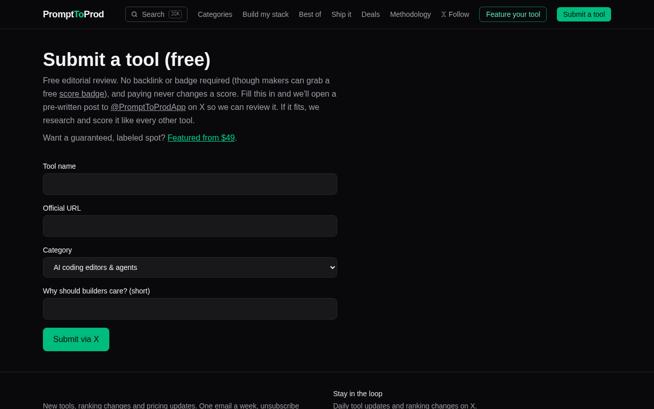Expand the Category dropdown
The width and height of the screenshot is (654, 409).
point(190,267)
